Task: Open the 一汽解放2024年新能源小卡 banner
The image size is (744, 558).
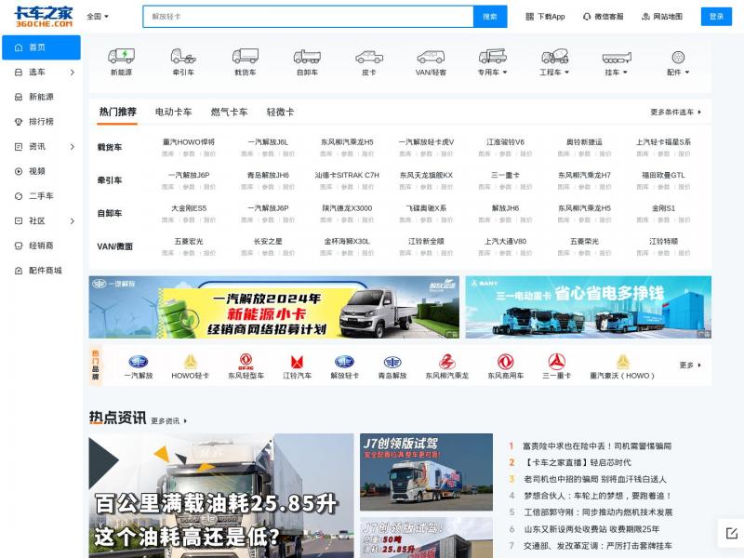Action: click(x=273, y=307)
